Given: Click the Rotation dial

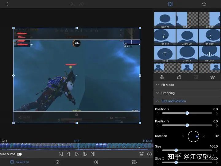Looking at the screenshot, I should (193, 136).
